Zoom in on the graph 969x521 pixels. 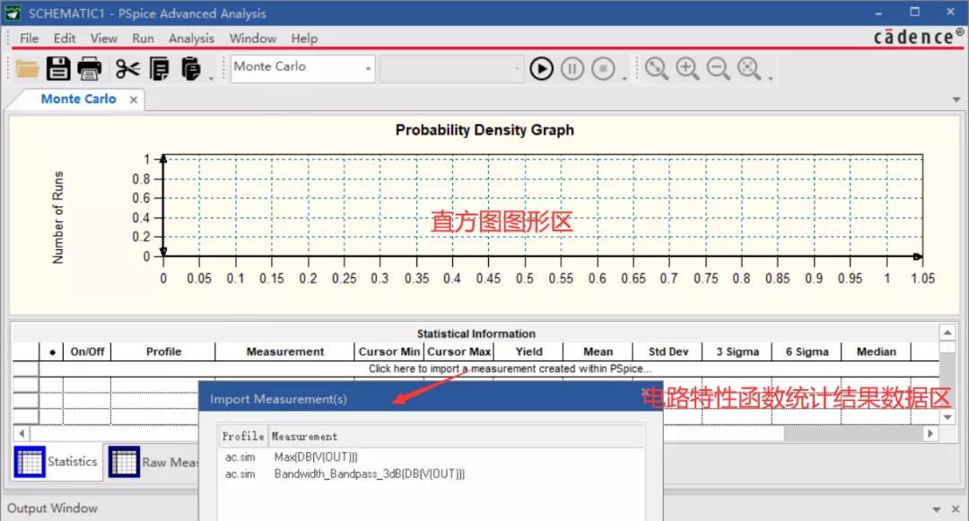687,68
